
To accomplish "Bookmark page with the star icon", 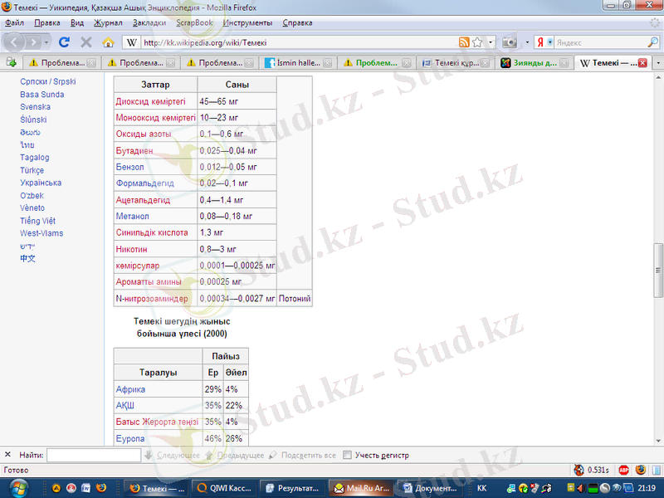I will [x=477, y=41].
